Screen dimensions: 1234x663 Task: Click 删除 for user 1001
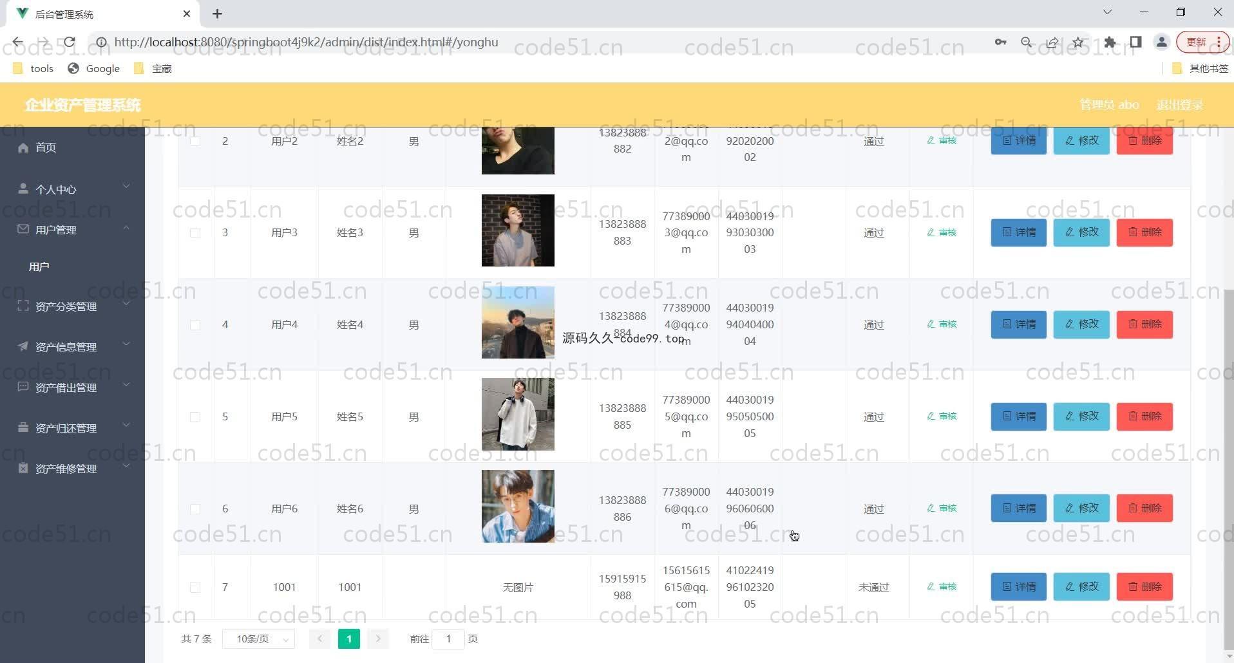1144,587
